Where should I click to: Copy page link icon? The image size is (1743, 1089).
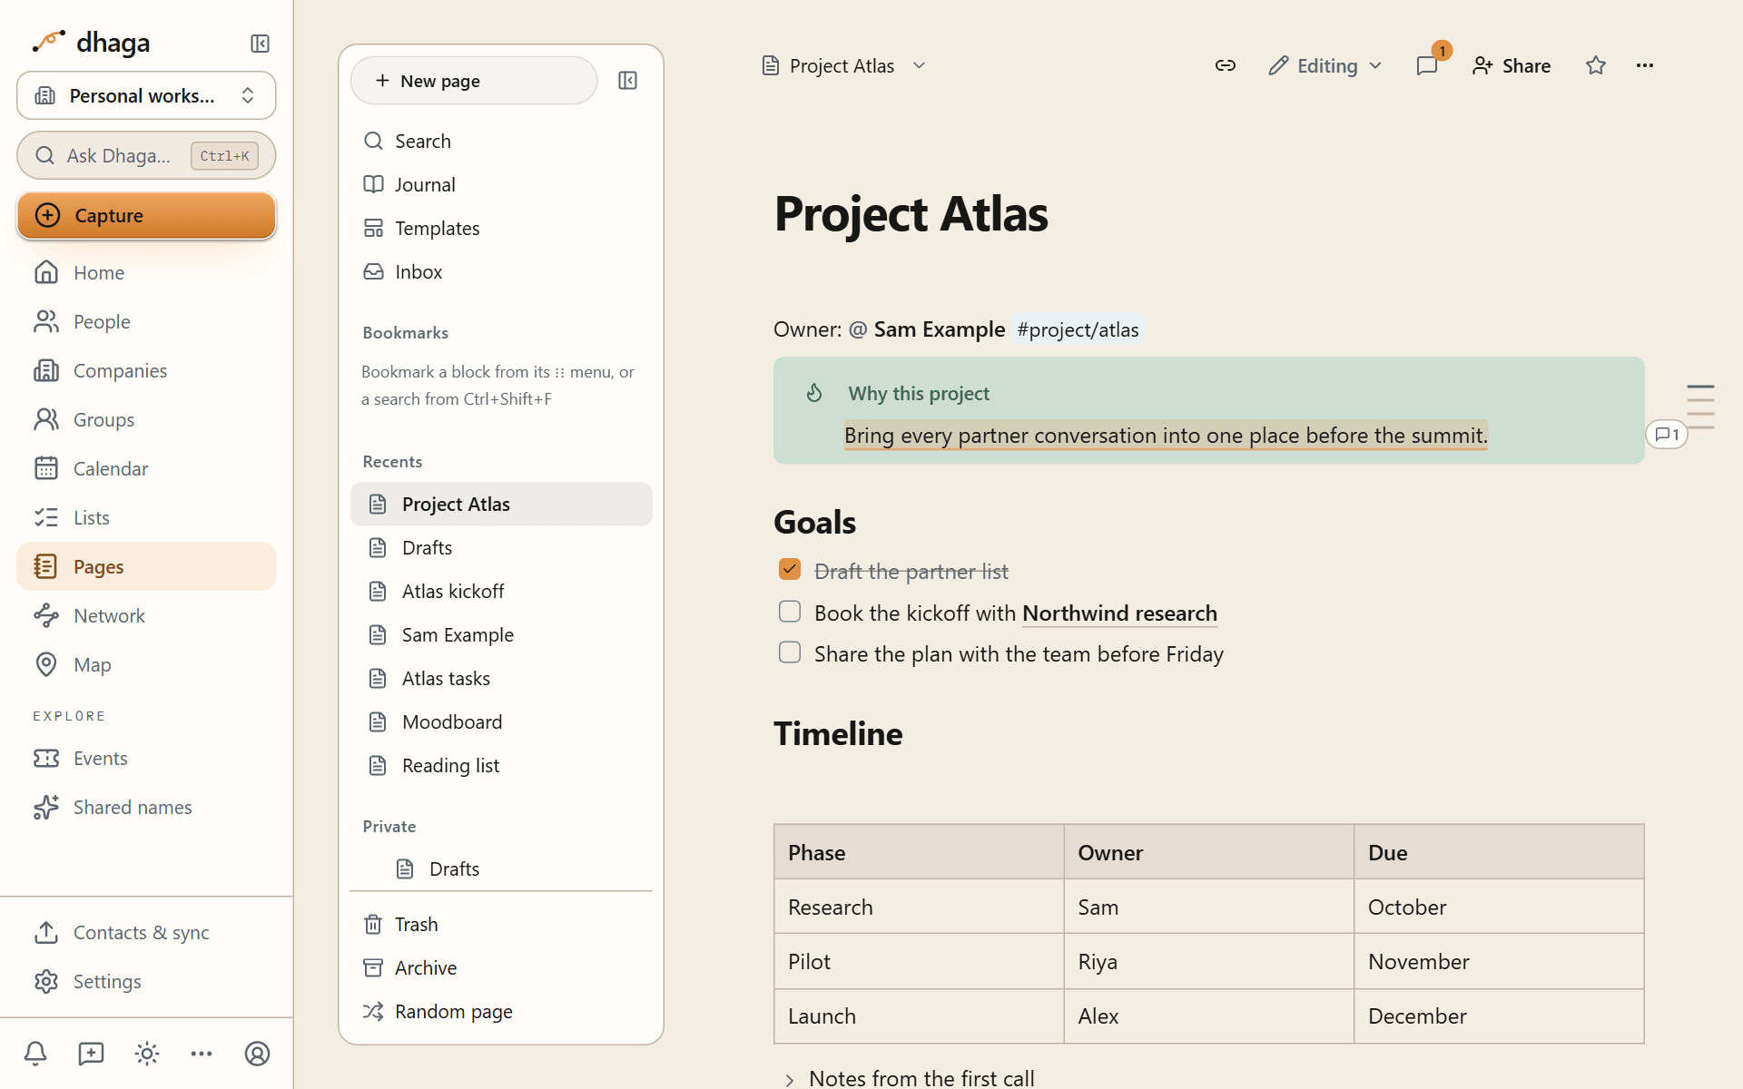coord(1226,65)
